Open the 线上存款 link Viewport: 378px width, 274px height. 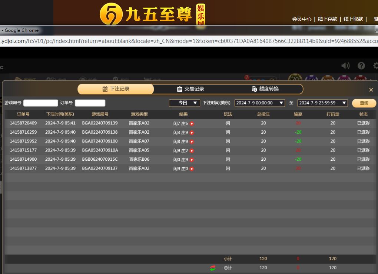point(327,19)
